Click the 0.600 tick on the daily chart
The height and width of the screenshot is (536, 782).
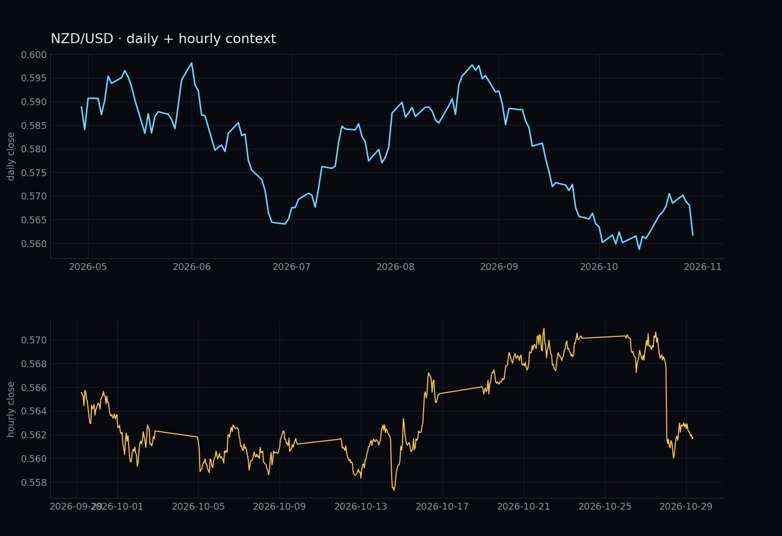[x=34, y=55]
